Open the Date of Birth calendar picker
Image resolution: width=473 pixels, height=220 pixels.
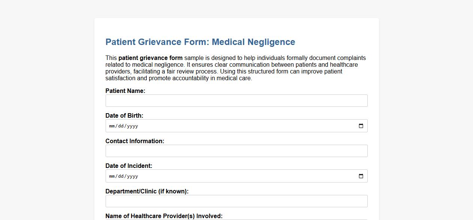361,126
